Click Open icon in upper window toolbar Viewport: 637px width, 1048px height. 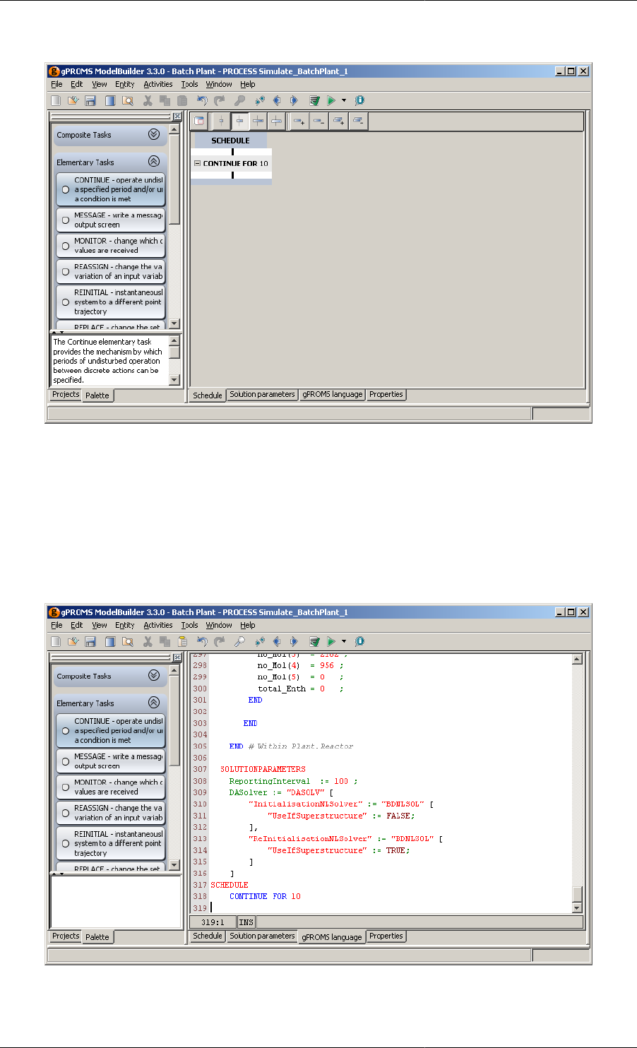coord(73,101)
